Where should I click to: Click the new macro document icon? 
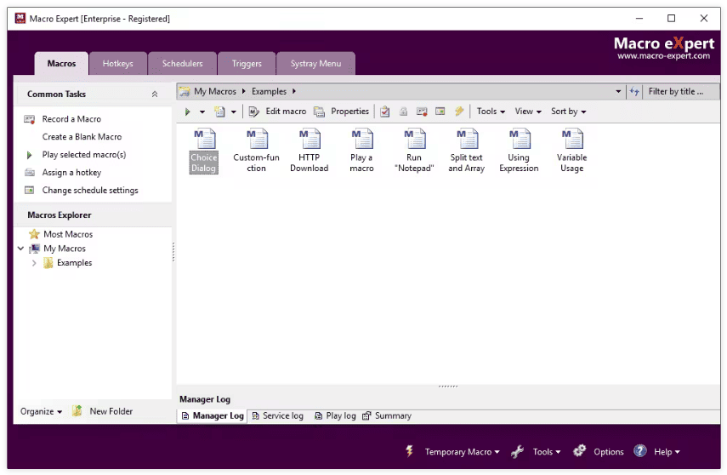pyautogui.click(x=219, y=112)
